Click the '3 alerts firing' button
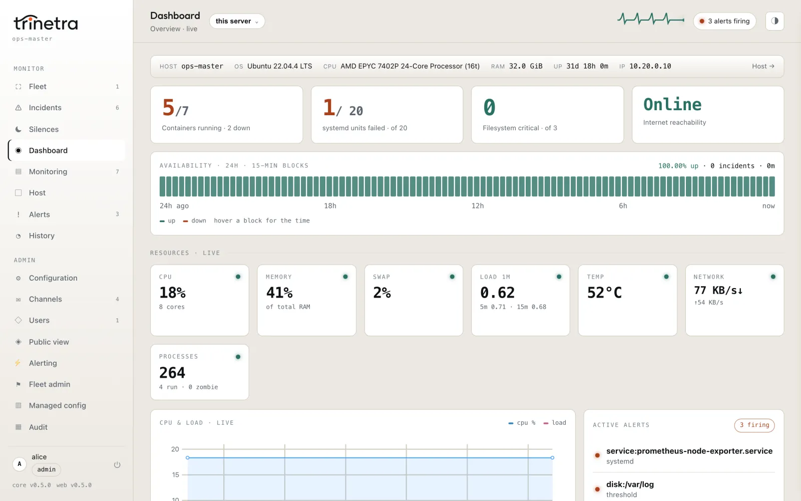 tap(724, 21)
